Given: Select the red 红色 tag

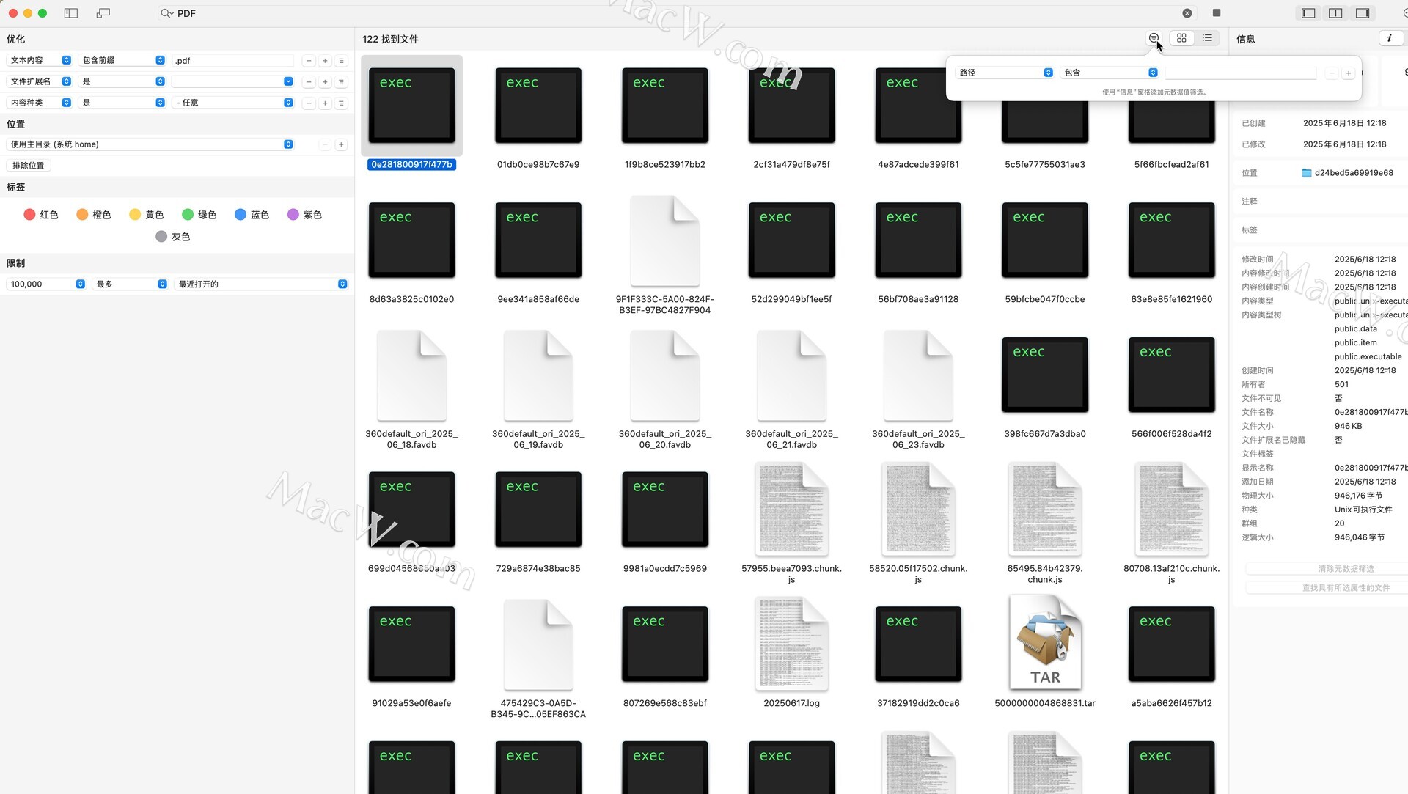Looking at the screenshot, I should click(x=40, y=215).
